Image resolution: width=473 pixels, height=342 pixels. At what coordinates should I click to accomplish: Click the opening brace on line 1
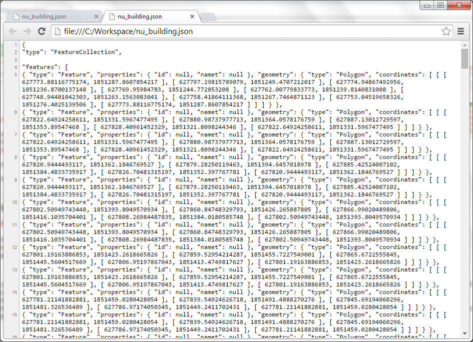[24, 44]
